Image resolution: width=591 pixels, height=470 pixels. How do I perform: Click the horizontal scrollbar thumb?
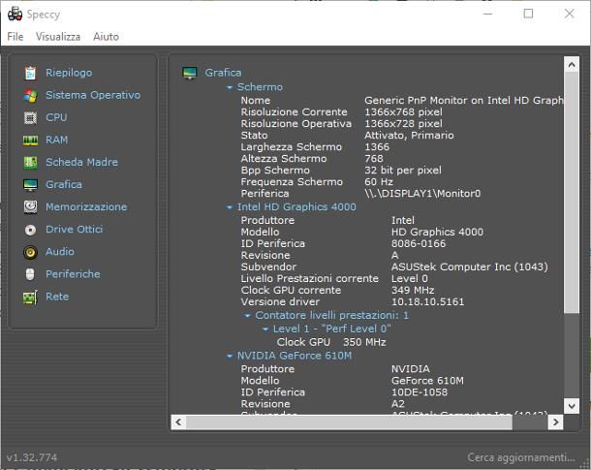pos(349,422)
